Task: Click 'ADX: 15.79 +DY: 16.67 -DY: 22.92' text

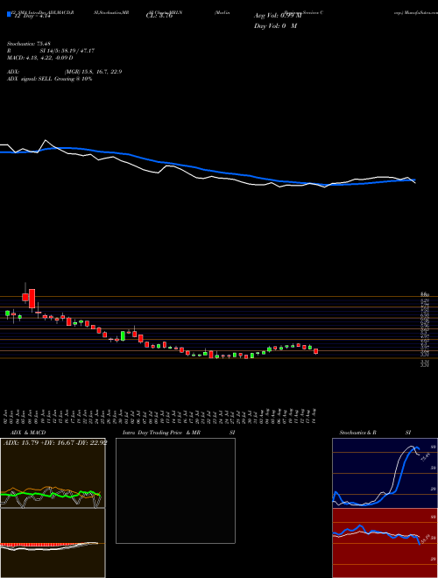Action: (55, 443)
